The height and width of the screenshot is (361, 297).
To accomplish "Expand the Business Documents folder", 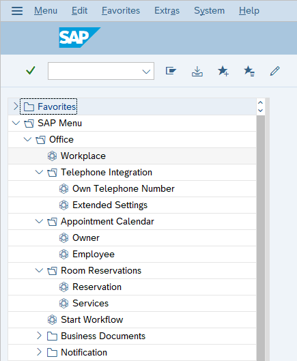I will click(39, 336).
